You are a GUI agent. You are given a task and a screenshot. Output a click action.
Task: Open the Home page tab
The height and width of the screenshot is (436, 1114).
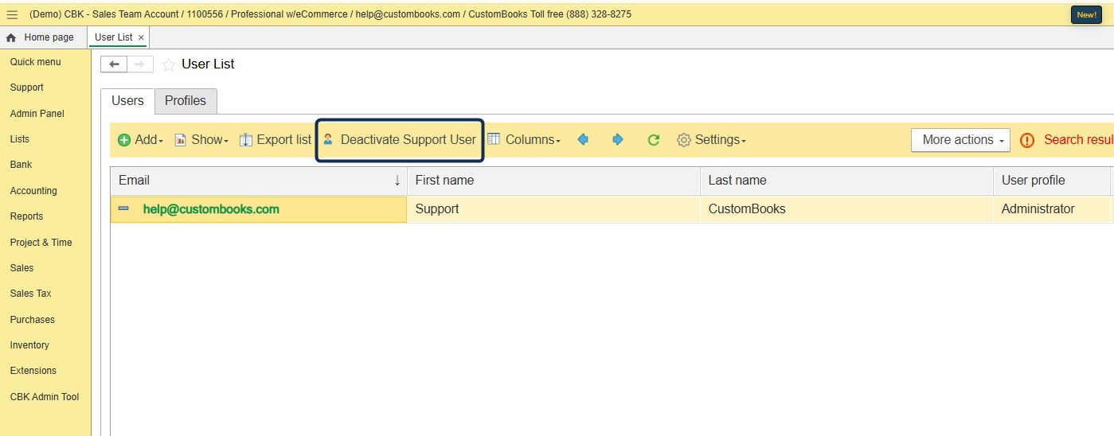coord(41,37)
